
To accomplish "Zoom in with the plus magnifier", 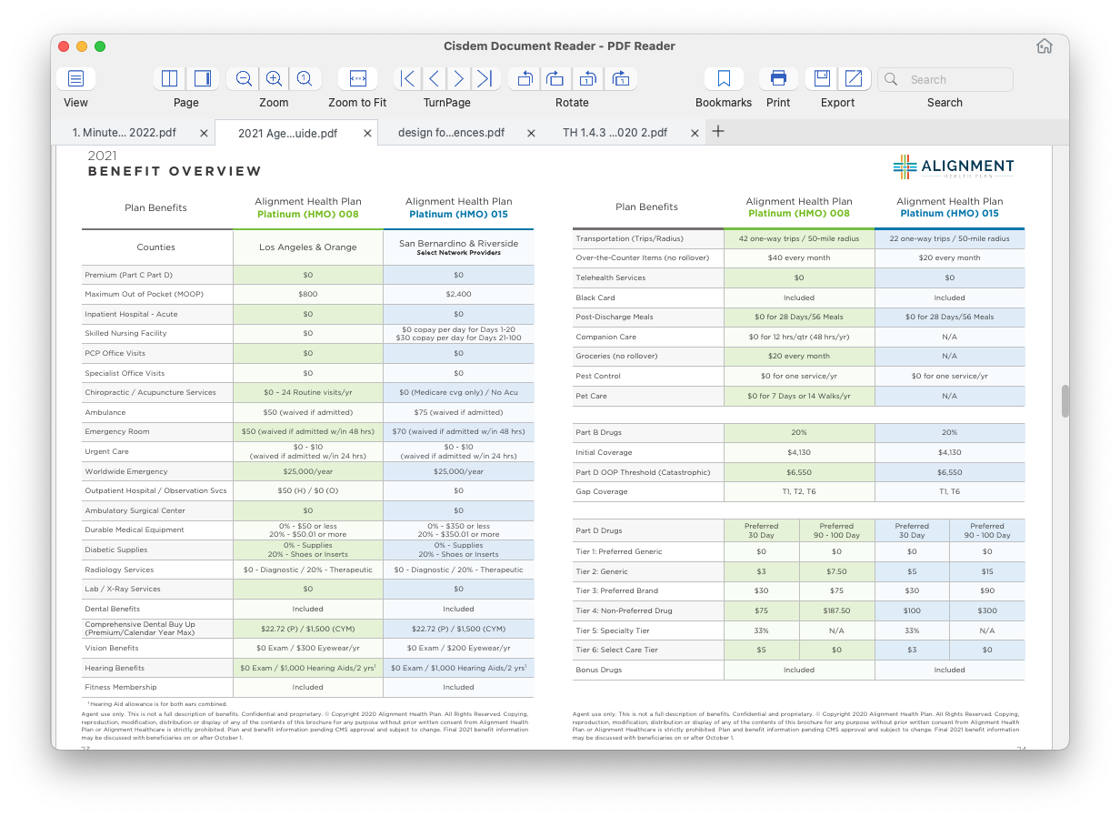I will tap(274, 78).
